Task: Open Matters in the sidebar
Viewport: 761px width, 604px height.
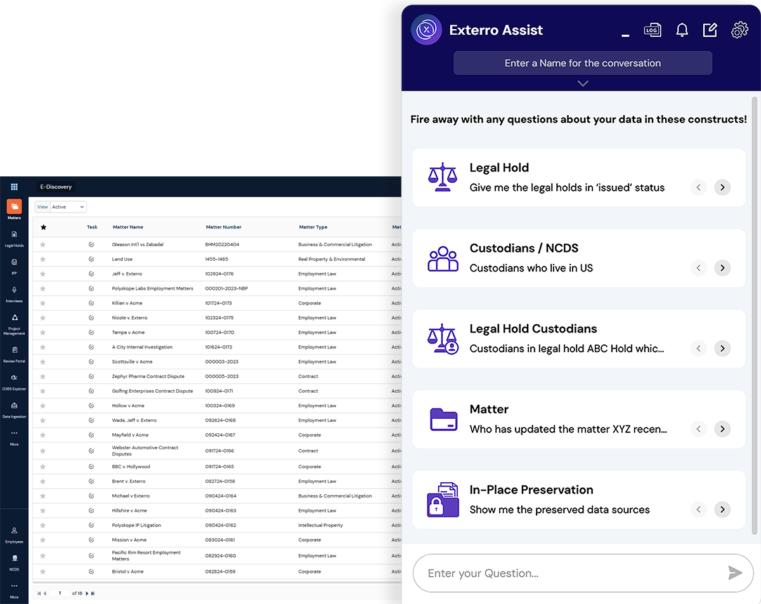Action: (14, 210)
